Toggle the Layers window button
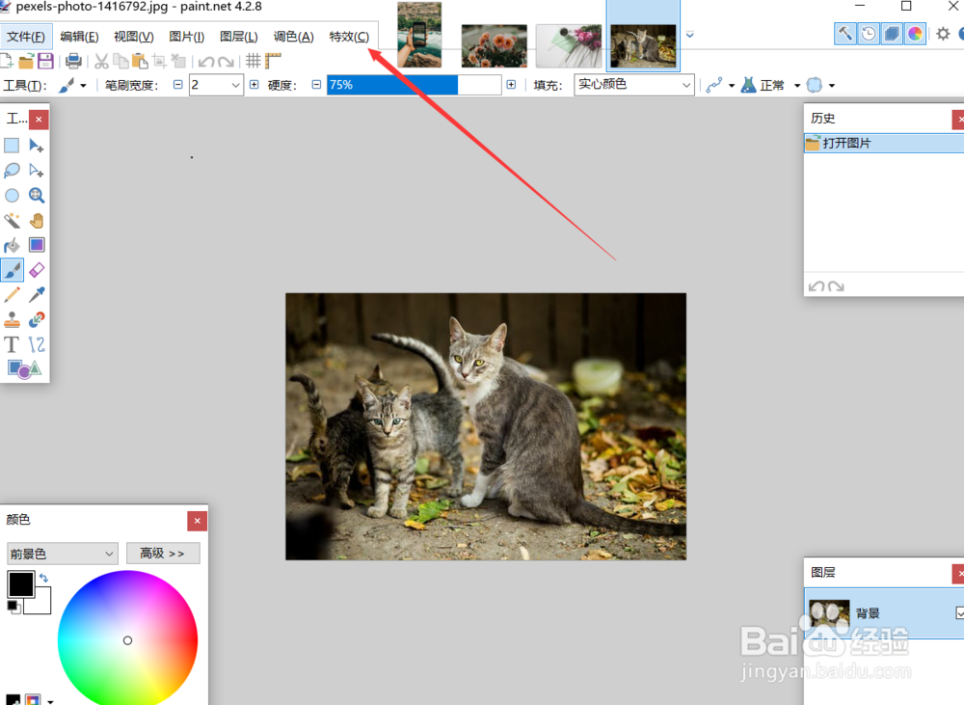This screenshot has width=964, height=705. (x=892, y=34)
